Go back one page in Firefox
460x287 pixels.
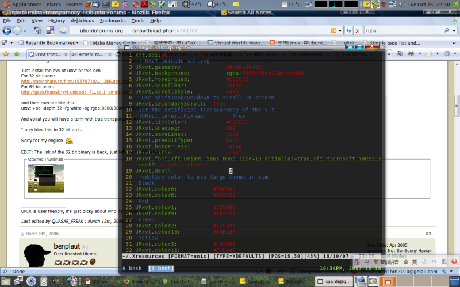(x=7, y=30)
